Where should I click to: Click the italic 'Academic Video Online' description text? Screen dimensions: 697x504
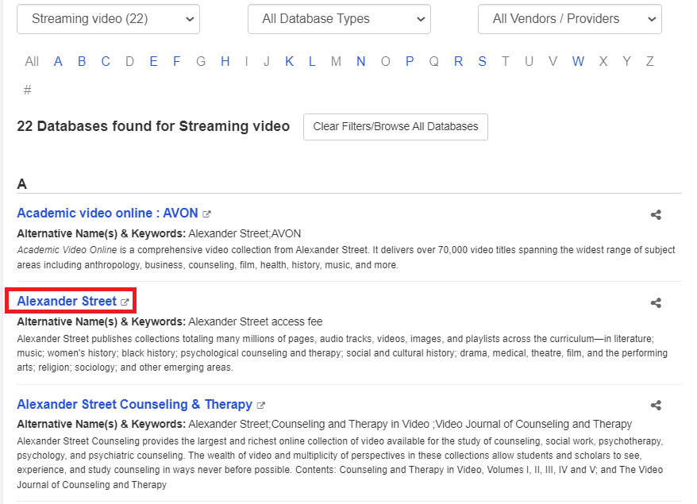(x=67, y=250)
